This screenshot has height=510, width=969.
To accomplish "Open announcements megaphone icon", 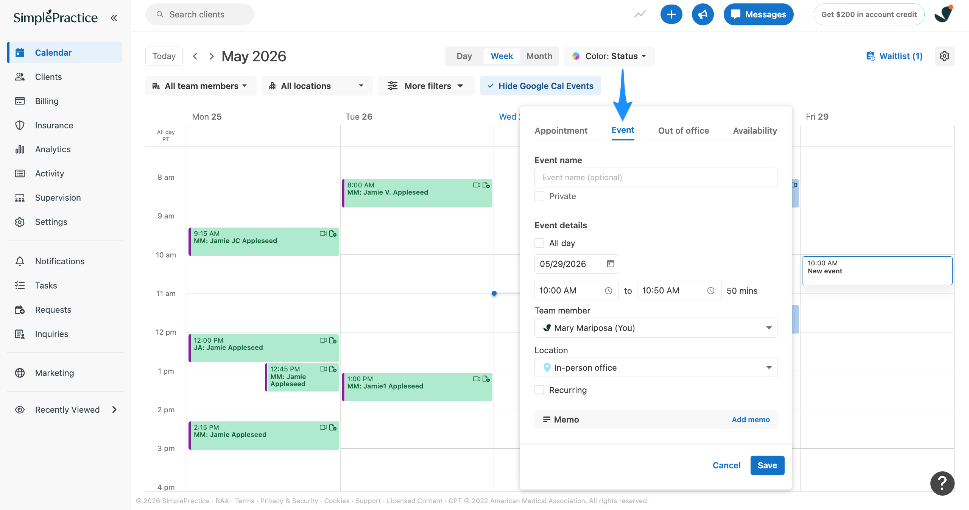I will pyautogui.click(x=703, y=14).
